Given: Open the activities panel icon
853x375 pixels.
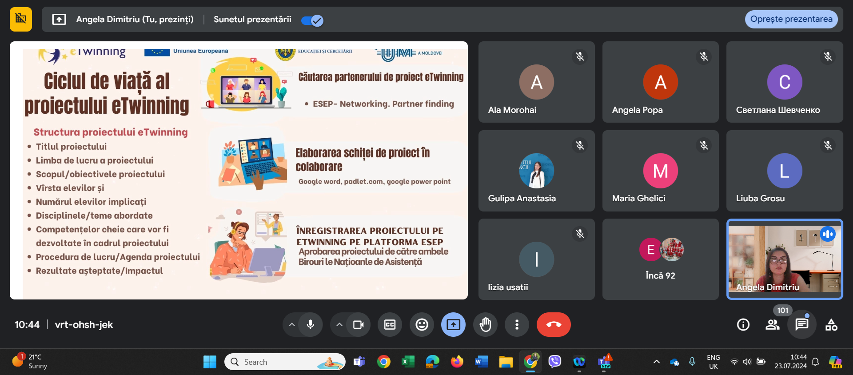Looking at the screenshot, I should (831, 325).
